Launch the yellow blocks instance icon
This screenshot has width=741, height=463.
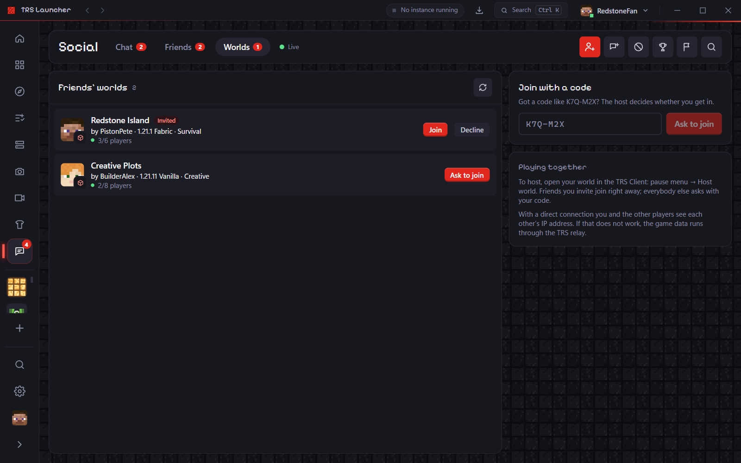[17, 287]
